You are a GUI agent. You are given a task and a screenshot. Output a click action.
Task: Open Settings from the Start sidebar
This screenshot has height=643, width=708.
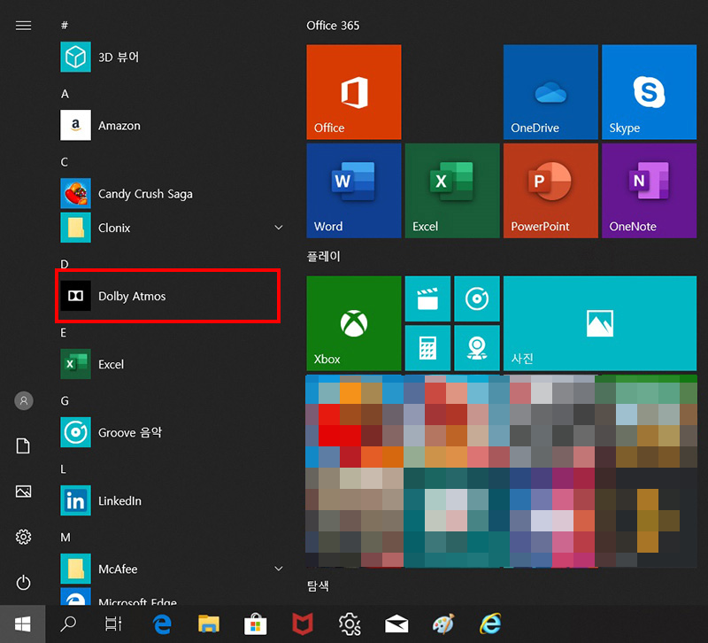(24, 537)
